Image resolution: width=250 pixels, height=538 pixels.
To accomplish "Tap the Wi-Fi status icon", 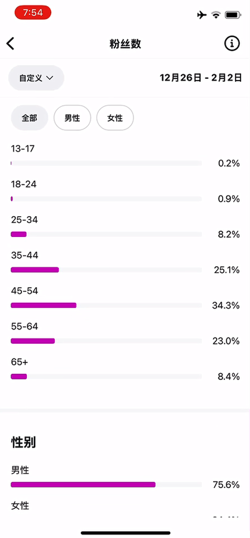I will pos(216,15).
